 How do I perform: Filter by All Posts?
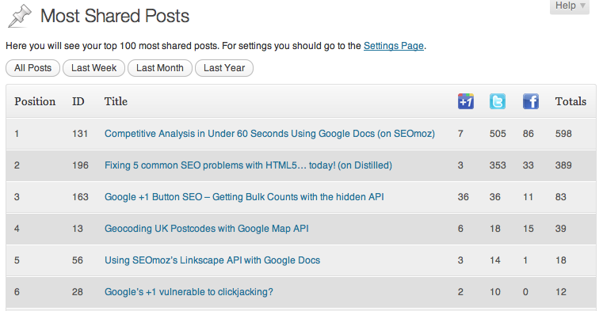coord(32,68)
